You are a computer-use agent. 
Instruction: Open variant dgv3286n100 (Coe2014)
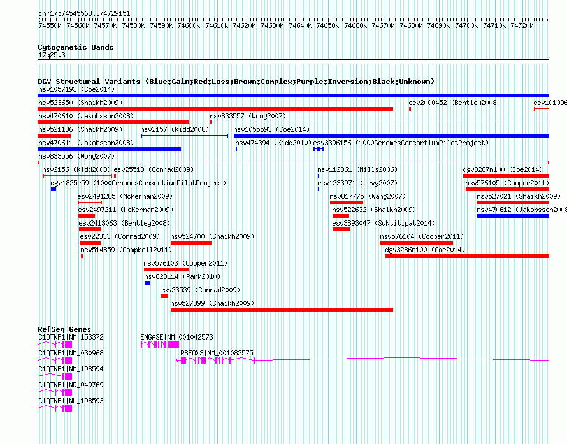(425, 250)
